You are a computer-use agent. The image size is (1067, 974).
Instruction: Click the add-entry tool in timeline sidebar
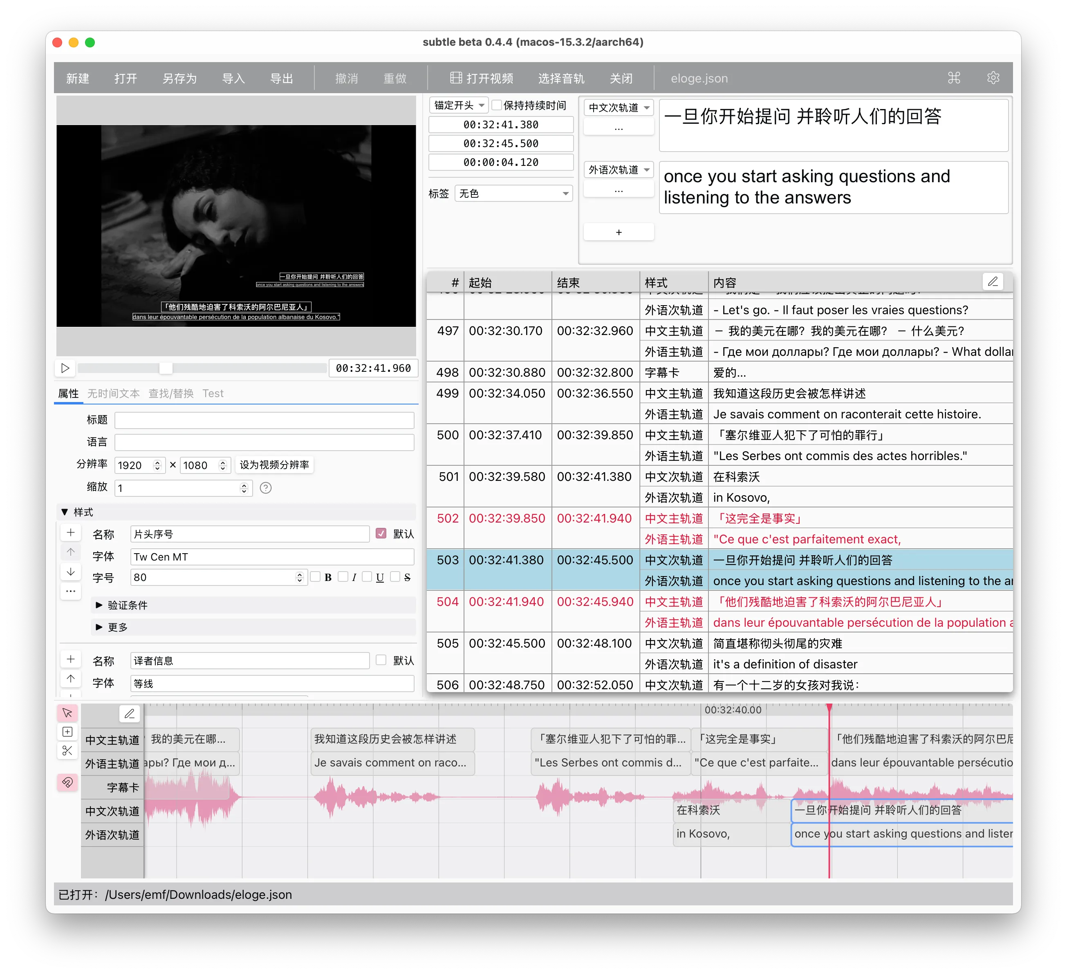(x=67, y=732)
